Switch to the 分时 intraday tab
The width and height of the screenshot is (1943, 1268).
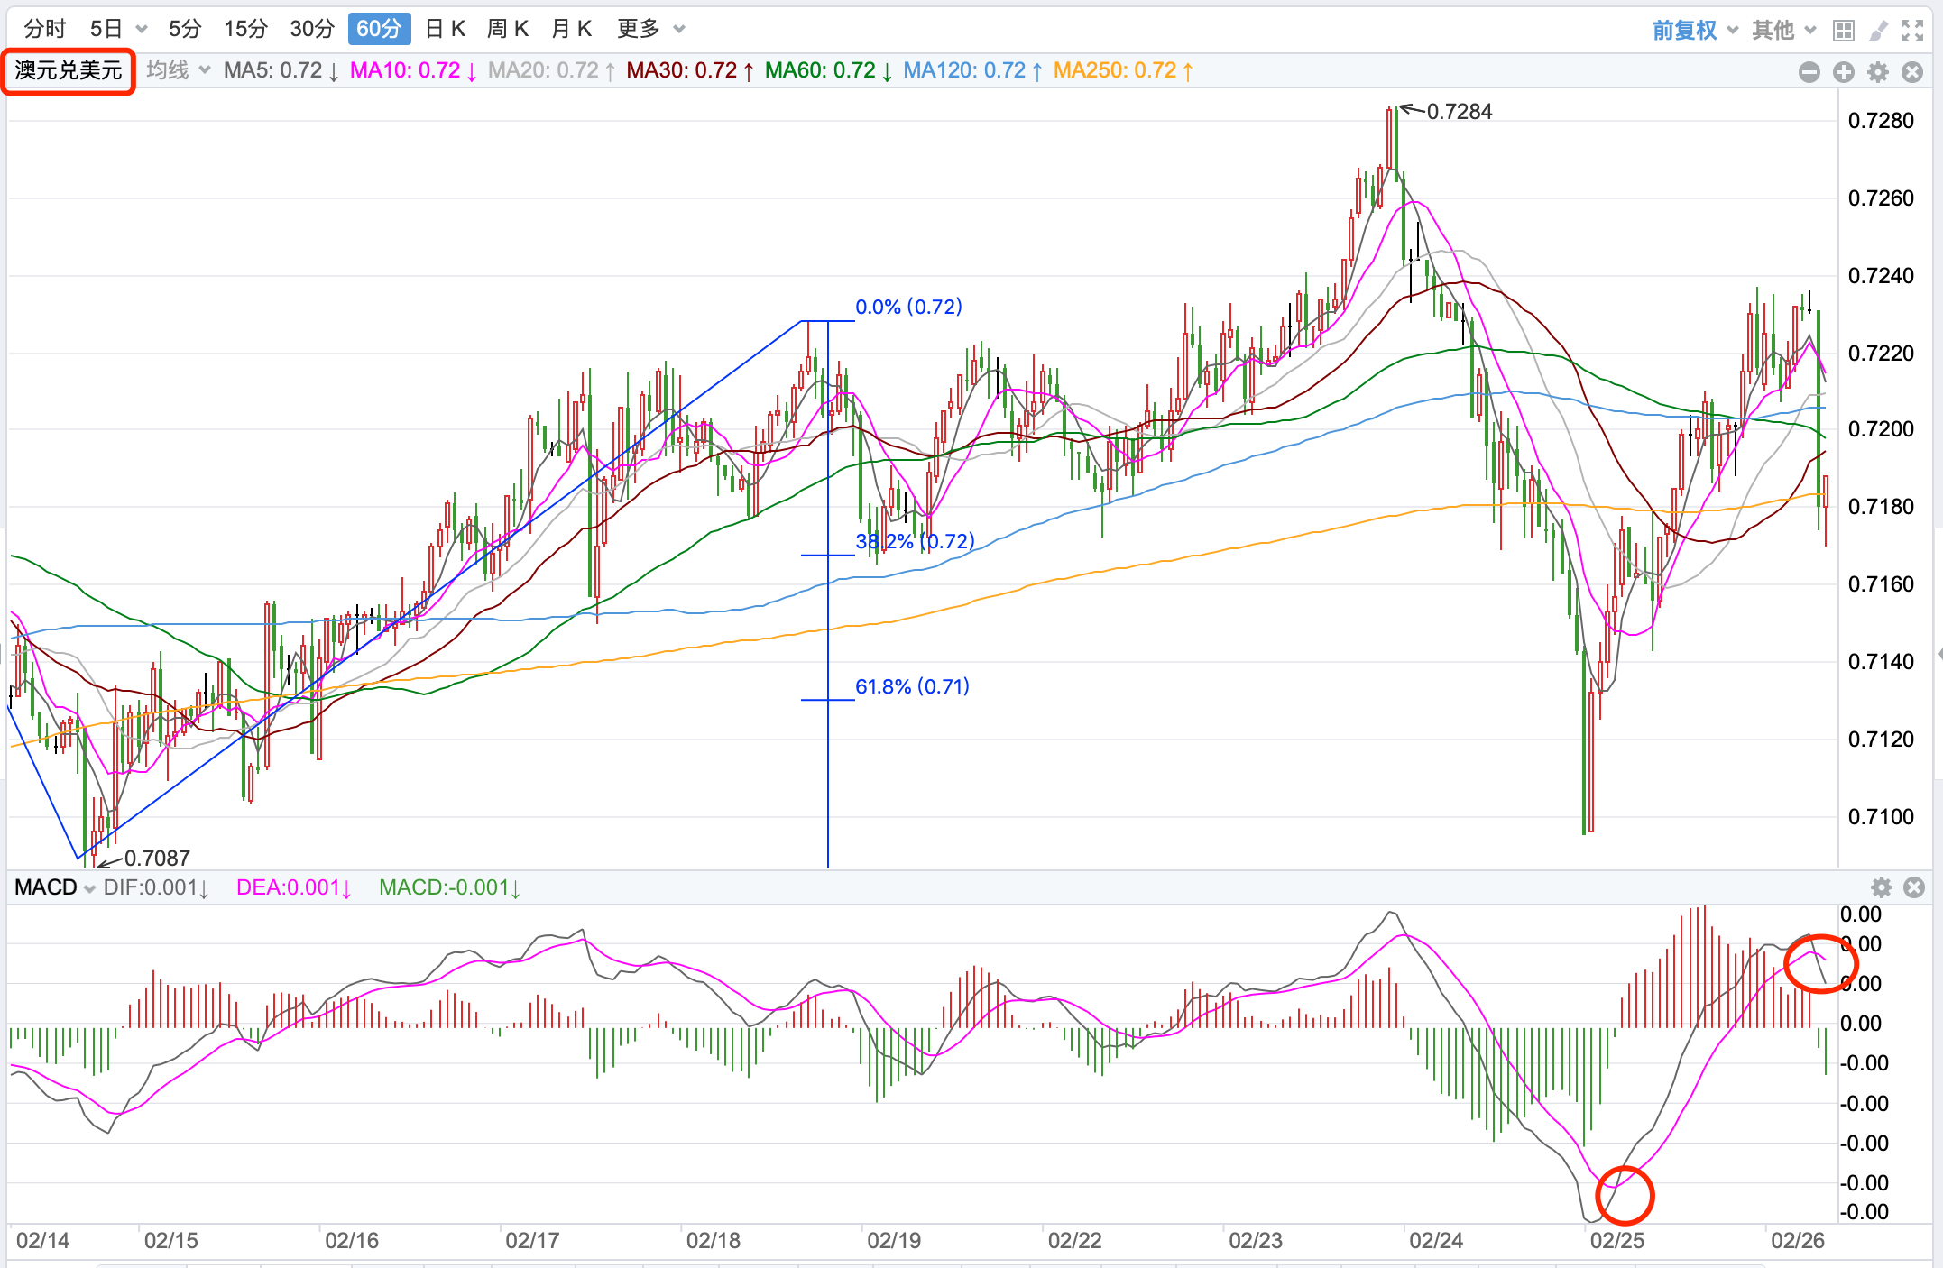pos(44,29)
